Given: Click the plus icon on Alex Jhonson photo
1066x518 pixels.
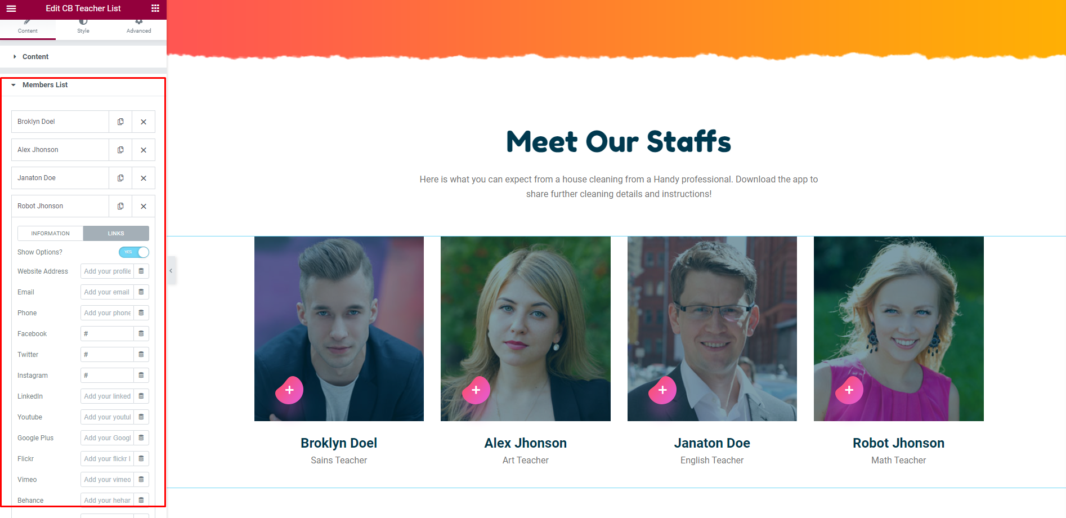Looking at the screenshot, I should click(x=476, y=390).
